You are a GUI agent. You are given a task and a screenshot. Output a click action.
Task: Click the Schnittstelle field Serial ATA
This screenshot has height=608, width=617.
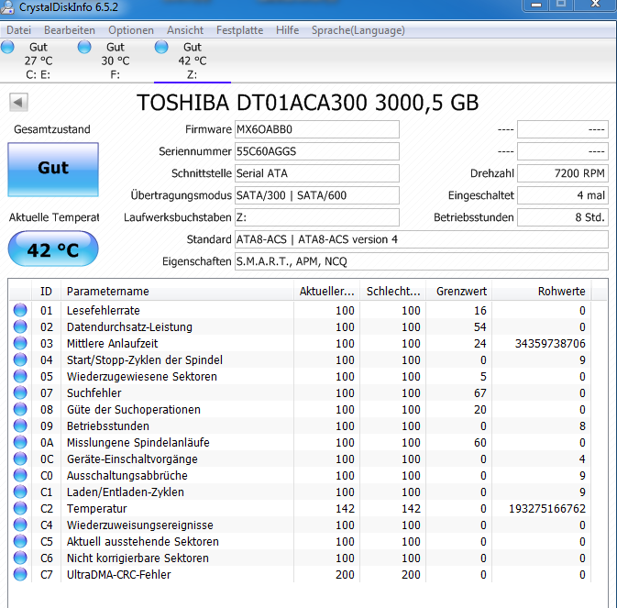317,173
